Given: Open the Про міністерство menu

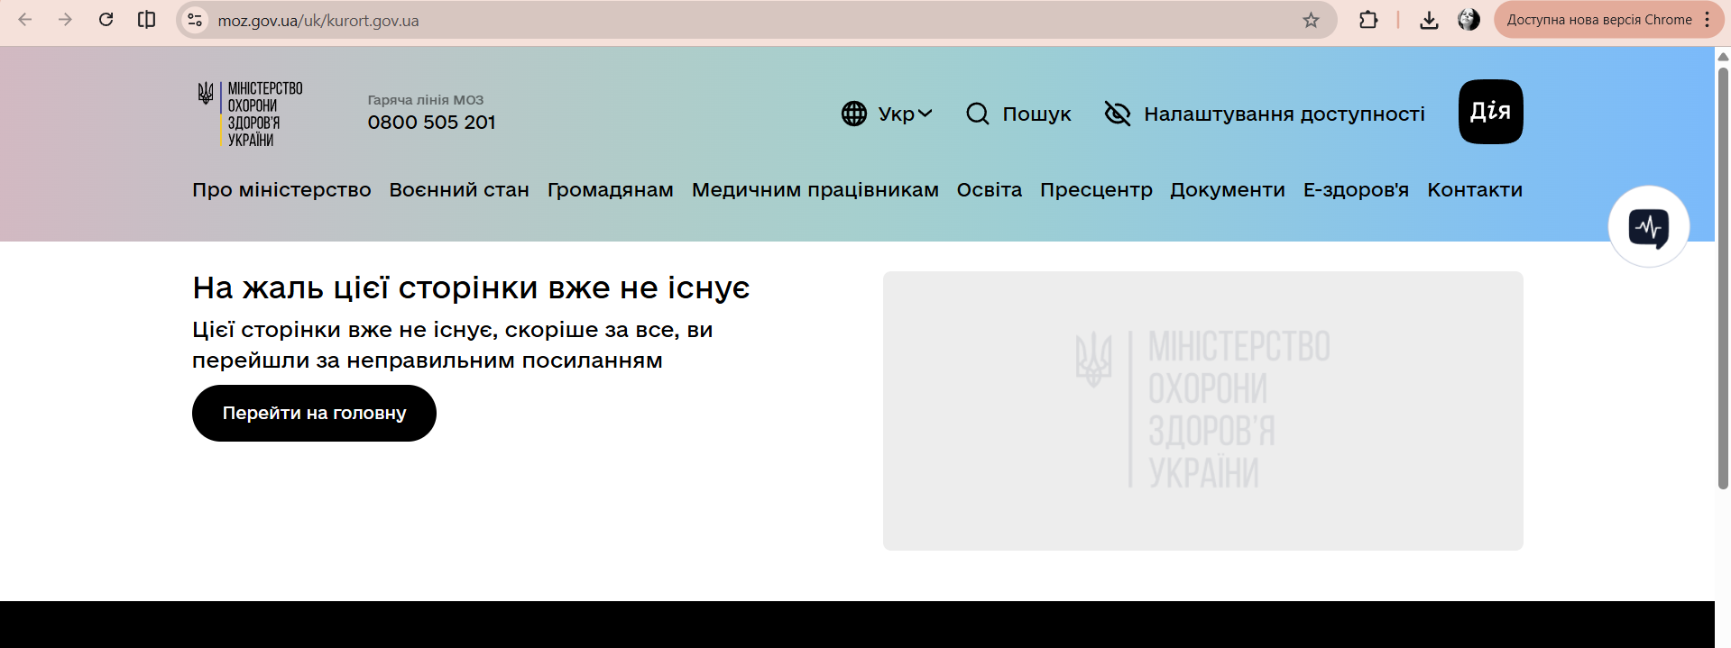Looking at the screenshot, I should (281, 190).
